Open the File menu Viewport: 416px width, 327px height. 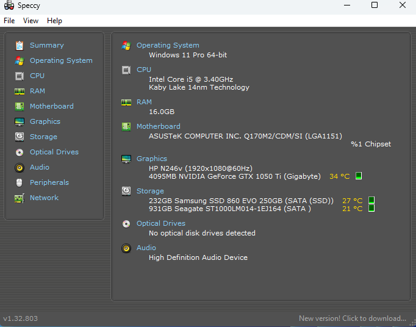point(9,21)
